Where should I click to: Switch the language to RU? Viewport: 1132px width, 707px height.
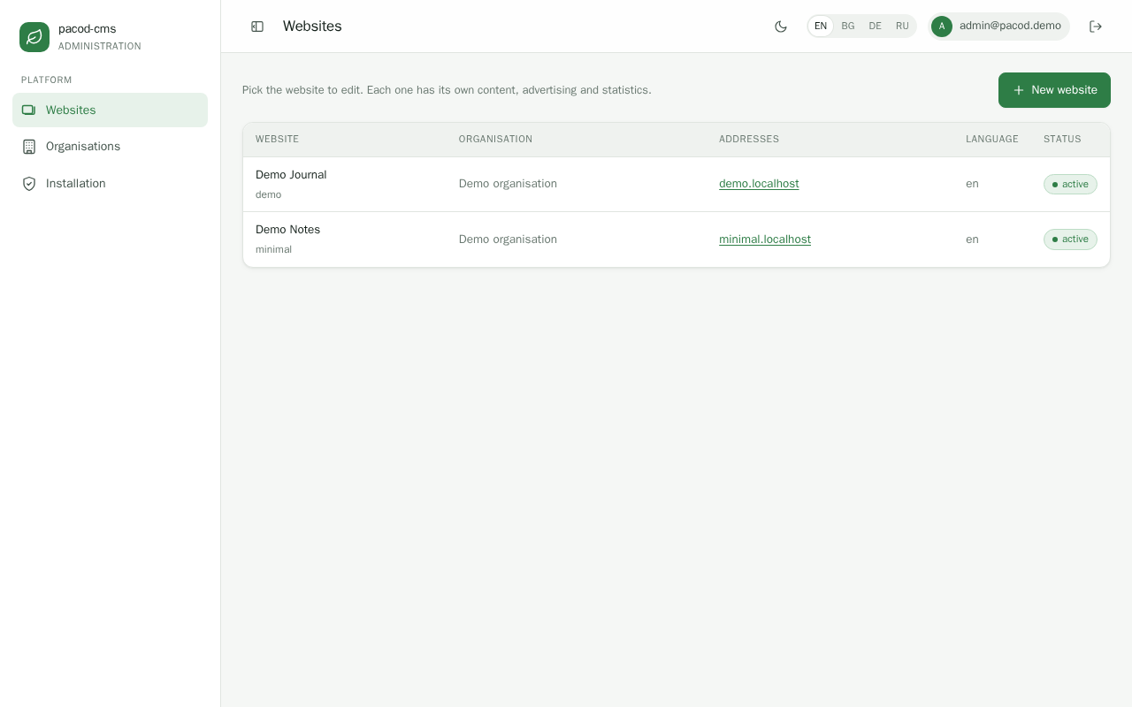pos(902,27)
